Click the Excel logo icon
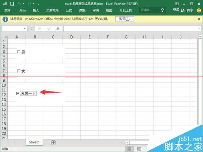The height and width of the screenshot is (152, 203). (5, 4)
